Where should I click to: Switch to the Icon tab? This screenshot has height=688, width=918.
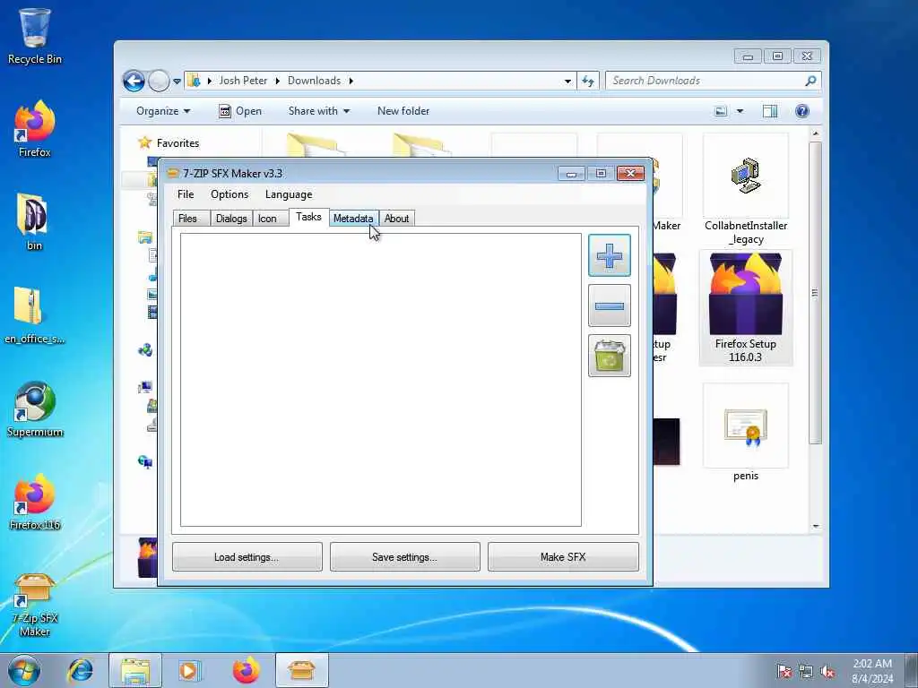point(270,219)
